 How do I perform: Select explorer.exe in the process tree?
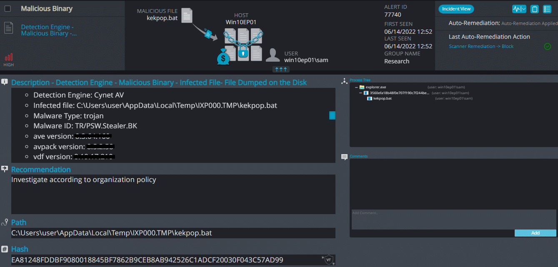[x=375, y=87]
